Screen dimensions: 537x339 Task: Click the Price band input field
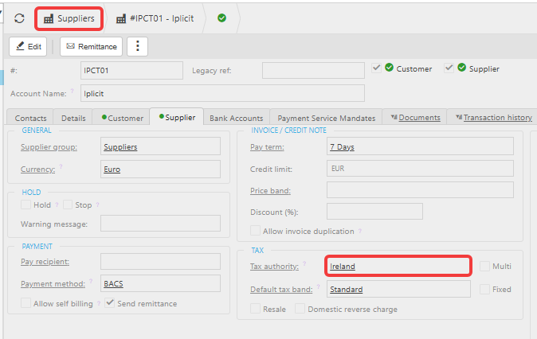(420, 190)
